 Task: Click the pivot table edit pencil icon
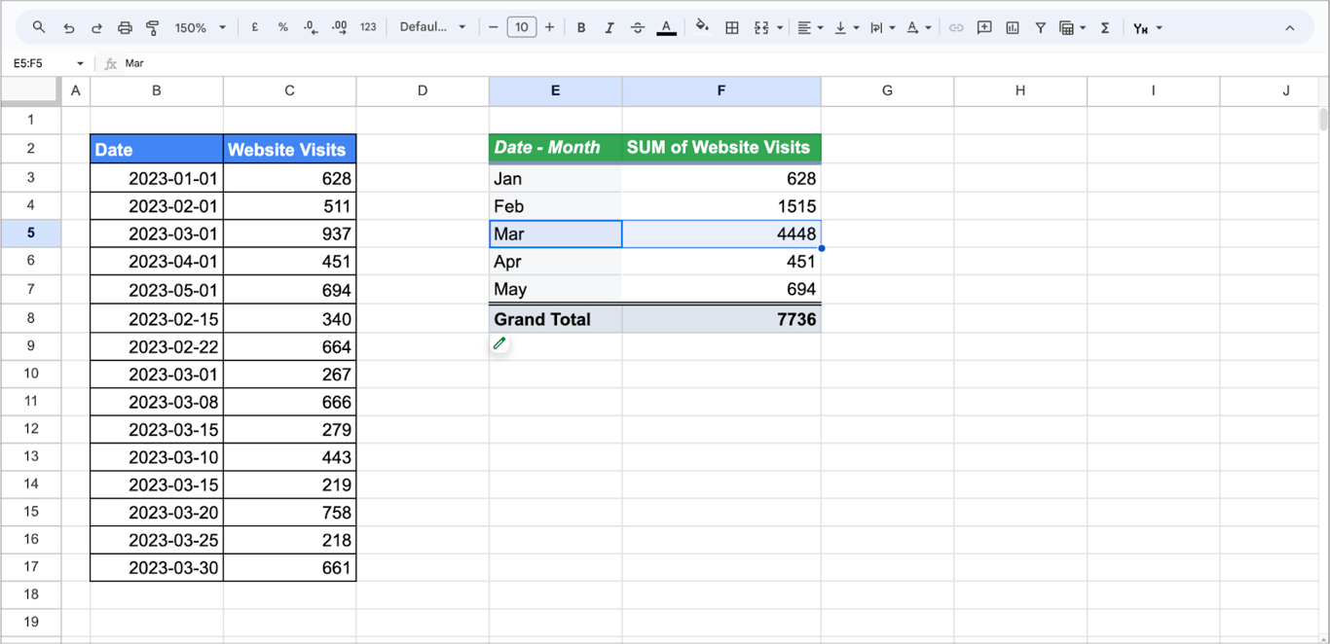499,343
